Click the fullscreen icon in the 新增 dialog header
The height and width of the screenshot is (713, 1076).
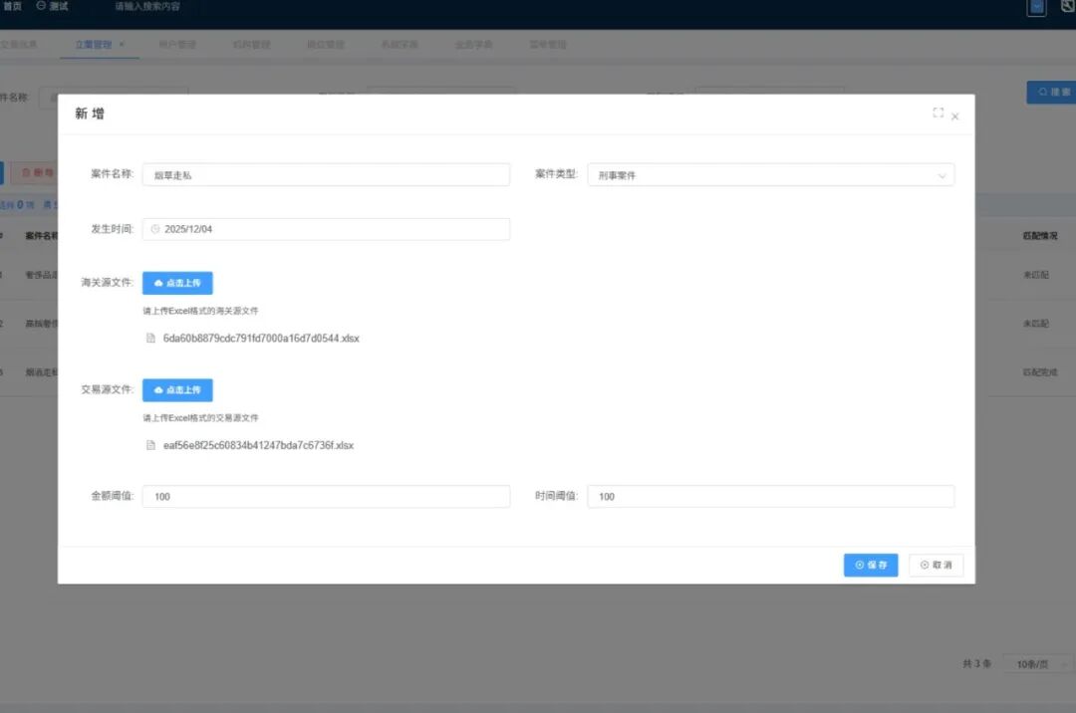pyautogui.click(x=938, y=114)
